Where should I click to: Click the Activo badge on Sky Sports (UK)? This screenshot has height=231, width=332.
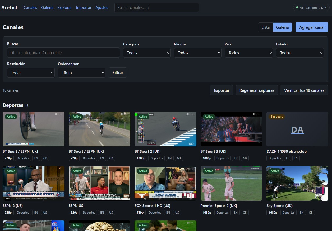(275, 171)
